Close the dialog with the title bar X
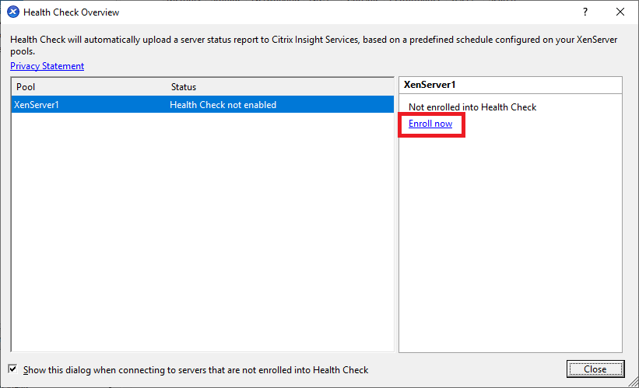 [x=620, y=12]
